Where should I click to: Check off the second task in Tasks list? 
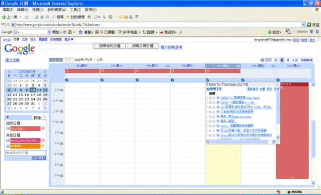(218, 102)
